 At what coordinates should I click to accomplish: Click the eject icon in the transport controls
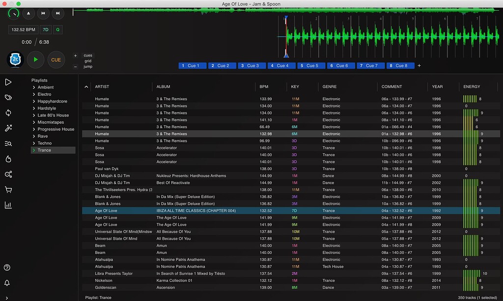28,14
